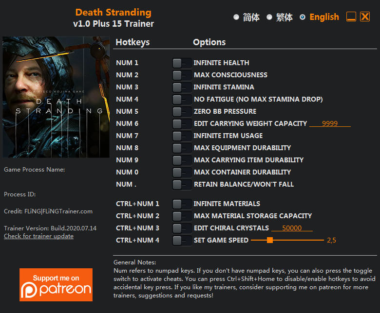
Task: Click the NUM 1 hotkey label
Action: 127,63
